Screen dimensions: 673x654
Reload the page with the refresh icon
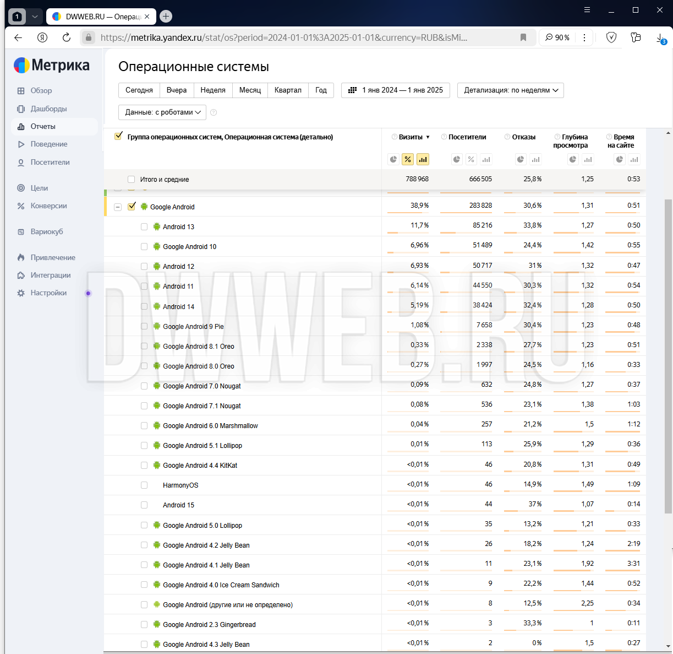tap(67, 37)
